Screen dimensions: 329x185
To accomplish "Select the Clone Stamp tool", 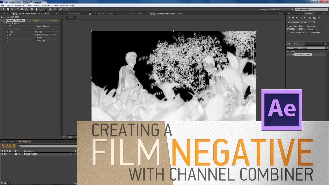I will (x=50, y=9).
